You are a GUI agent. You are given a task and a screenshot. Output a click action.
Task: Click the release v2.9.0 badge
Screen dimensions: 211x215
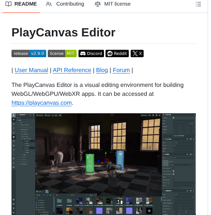pos(29,53)
